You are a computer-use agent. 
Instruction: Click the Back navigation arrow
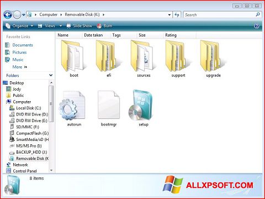click(8, 14)
